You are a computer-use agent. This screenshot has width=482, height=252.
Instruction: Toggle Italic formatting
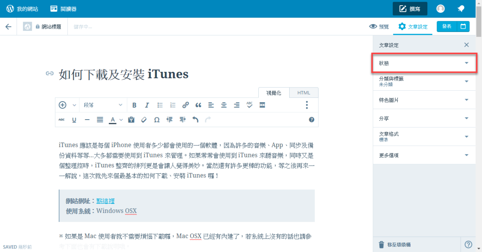click(x=147, y=105)
